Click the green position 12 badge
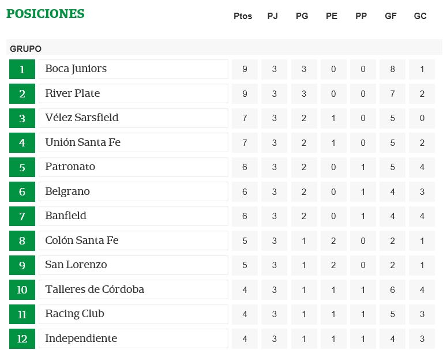 pos(22,338)
